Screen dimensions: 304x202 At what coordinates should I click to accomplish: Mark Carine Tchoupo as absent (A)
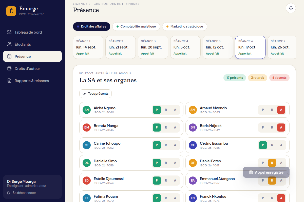pyautogui.click(x=175, y=145)
